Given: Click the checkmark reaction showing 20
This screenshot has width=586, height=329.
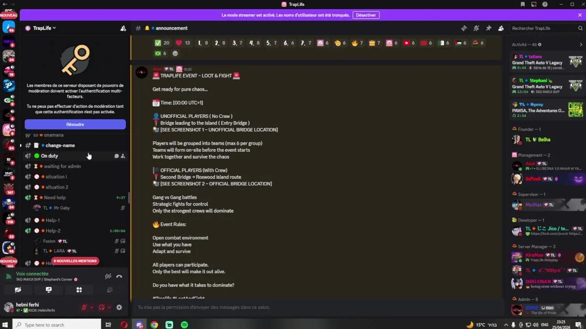Looking at the screenshot, I should point(162,43).
